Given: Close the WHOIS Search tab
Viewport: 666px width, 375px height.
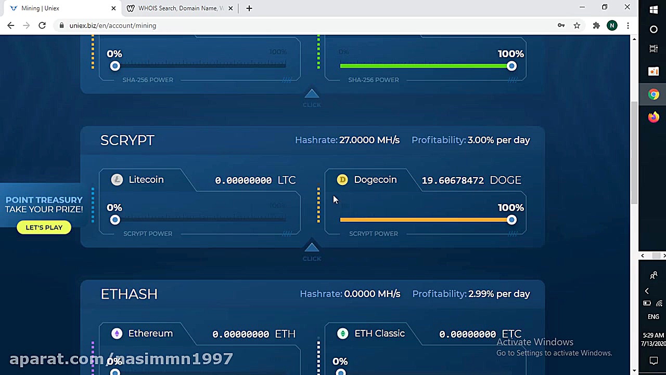Looking at the screenshot, I should click(230, 8).
